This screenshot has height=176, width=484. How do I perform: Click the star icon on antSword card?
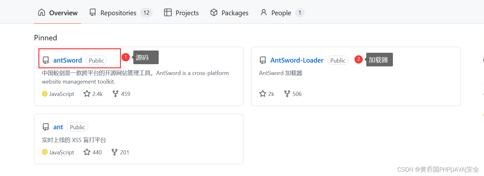coord(87,93)
